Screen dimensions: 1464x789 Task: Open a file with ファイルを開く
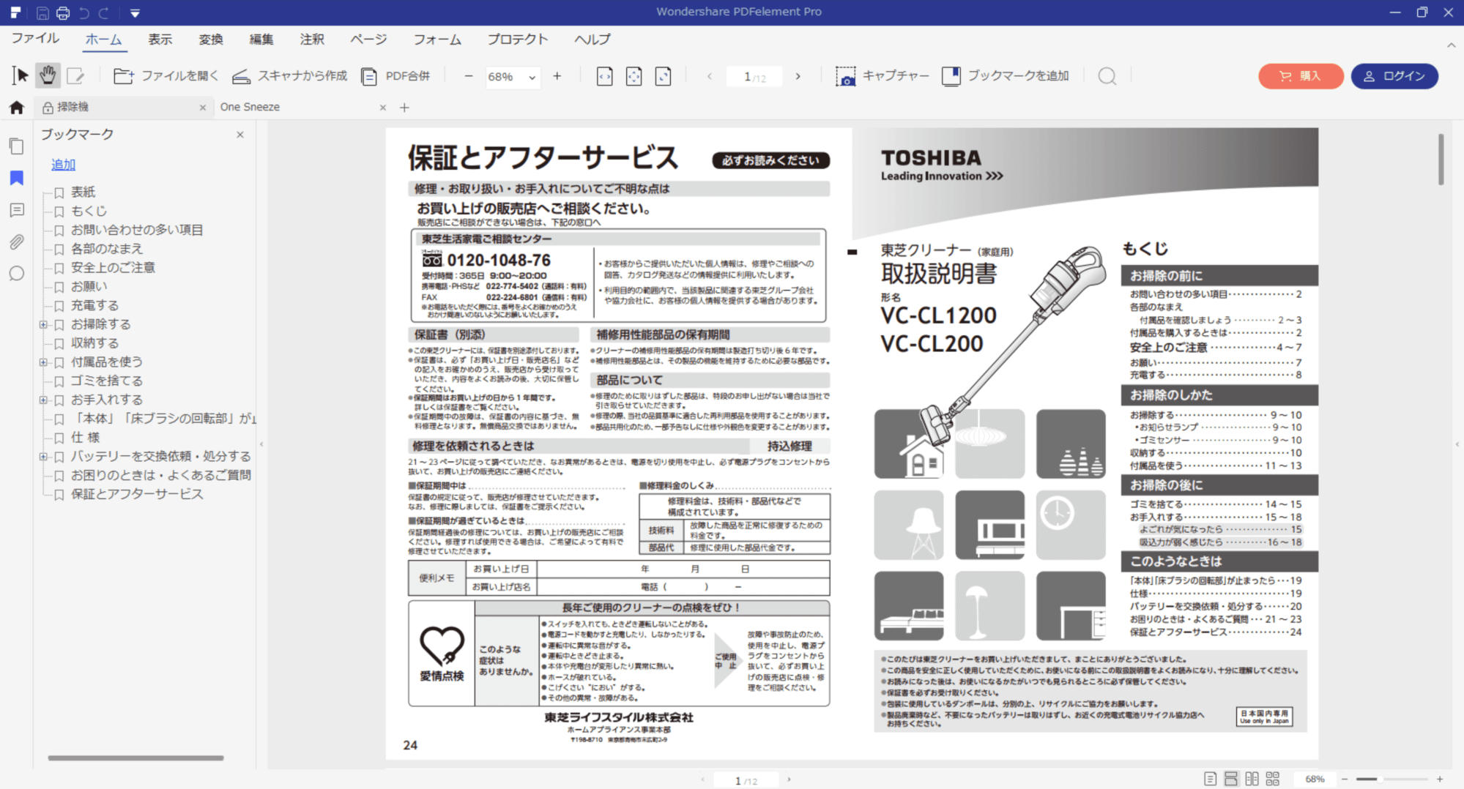pos(166,76)
